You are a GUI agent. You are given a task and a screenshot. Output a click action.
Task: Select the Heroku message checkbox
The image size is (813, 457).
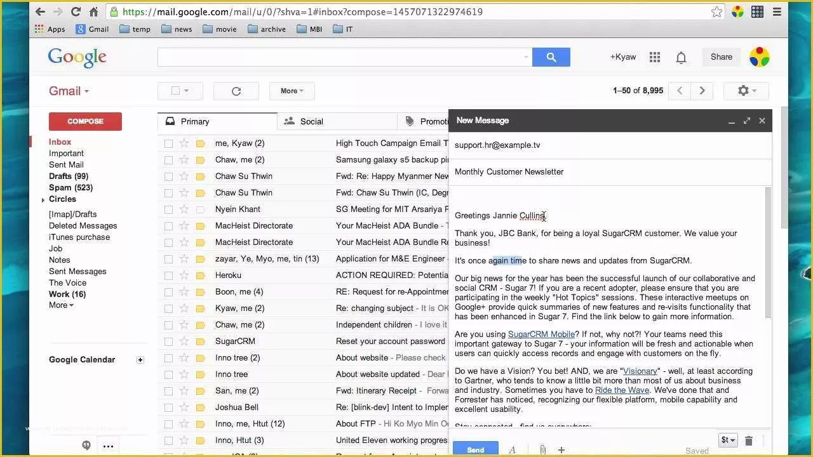(168, 275)
